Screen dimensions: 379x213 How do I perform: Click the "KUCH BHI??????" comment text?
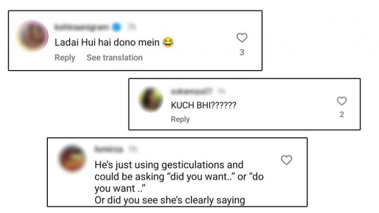coord(204,105)
